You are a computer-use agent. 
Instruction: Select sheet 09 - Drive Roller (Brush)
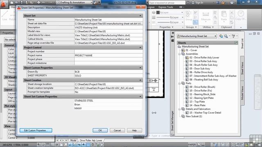click(x=202, y=87)
